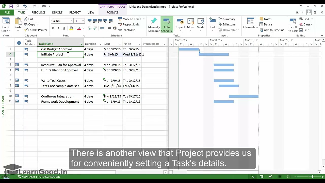Screen dimensions: 325x183
Task: Switch task to Auto Schedule
Action: pos(167,25)
